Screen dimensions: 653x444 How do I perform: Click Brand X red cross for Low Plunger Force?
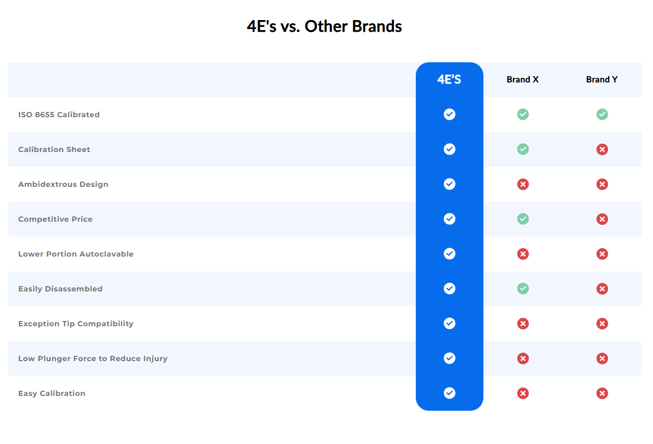point(523,358)
